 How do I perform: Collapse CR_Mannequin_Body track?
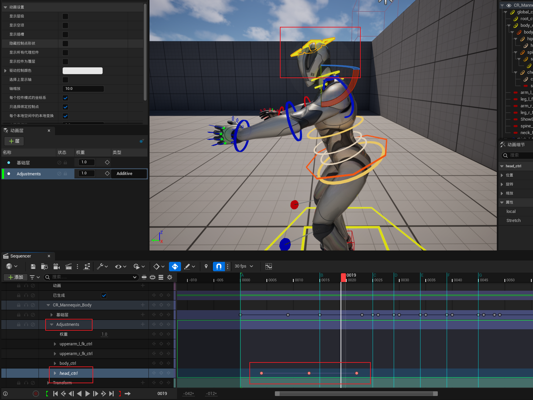48,305
